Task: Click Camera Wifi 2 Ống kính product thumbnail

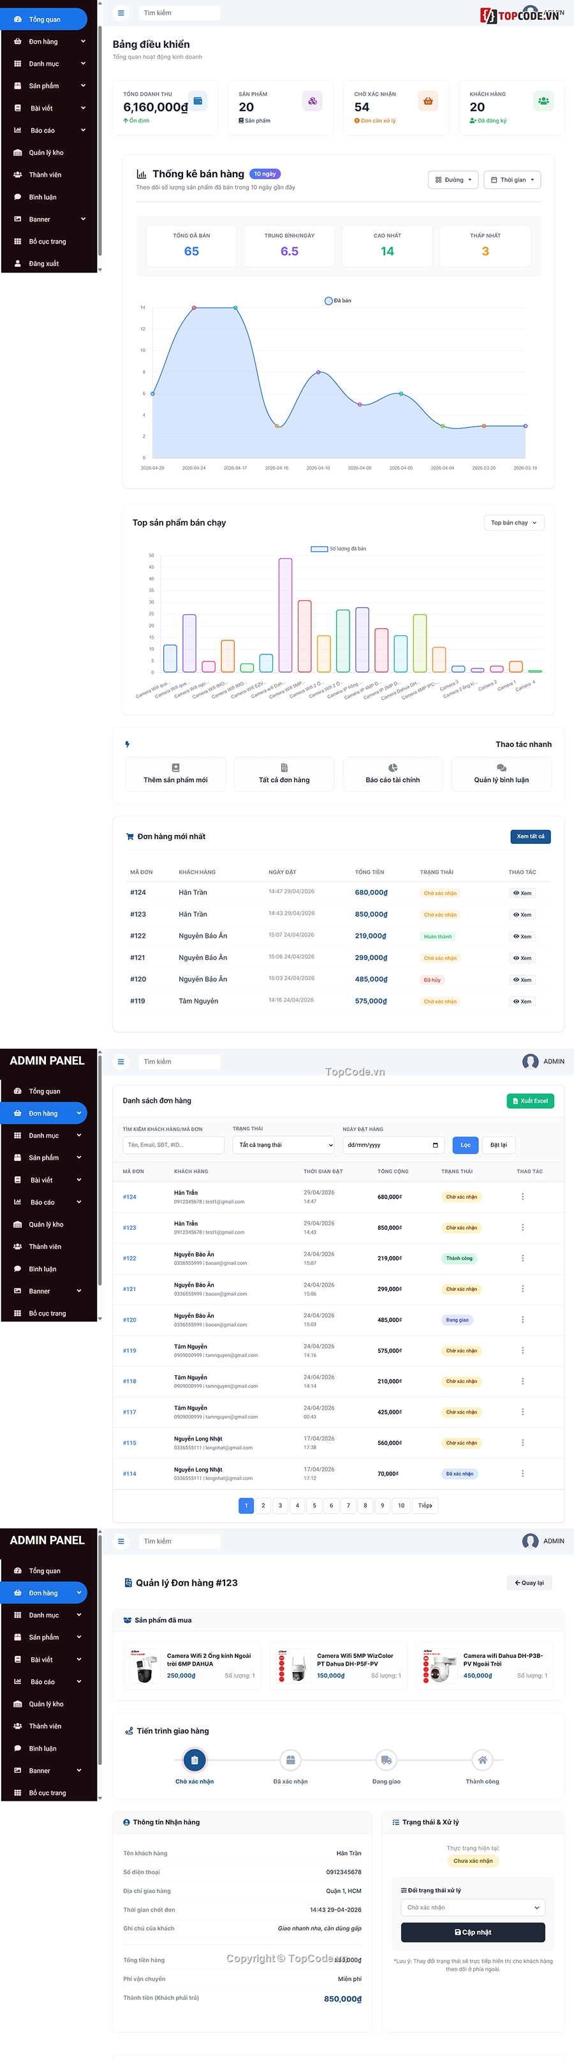Action: coord(145,1666)
